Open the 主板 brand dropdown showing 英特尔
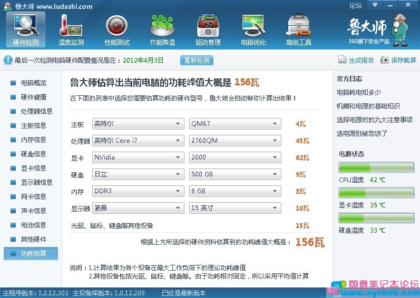The height and width of the screenshot is (298, 420). tap(138, 124)
